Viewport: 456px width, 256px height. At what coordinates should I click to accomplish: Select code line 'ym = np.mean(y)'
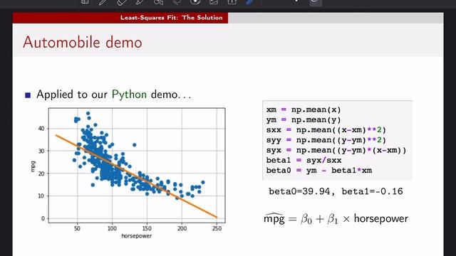pos(304,120)
